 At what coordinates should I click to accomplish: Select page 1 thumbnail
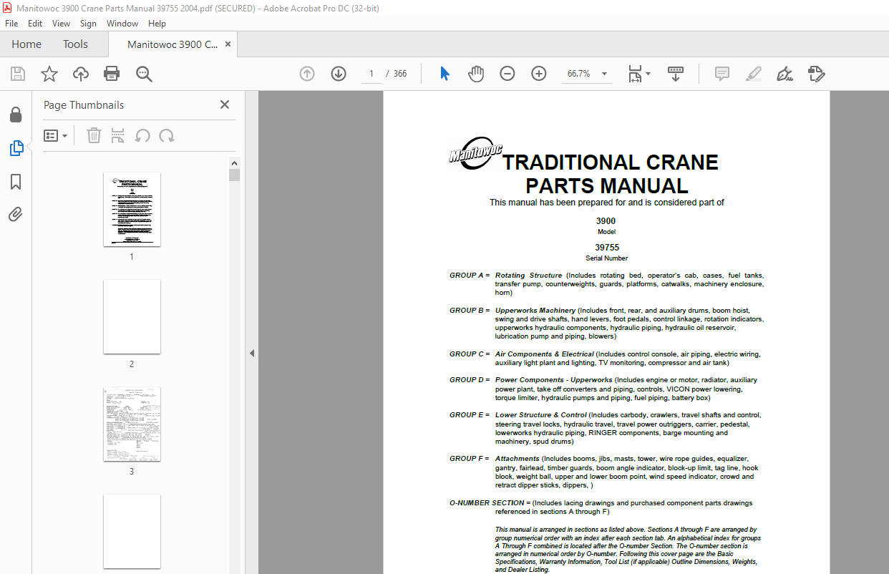pos(132,210)
